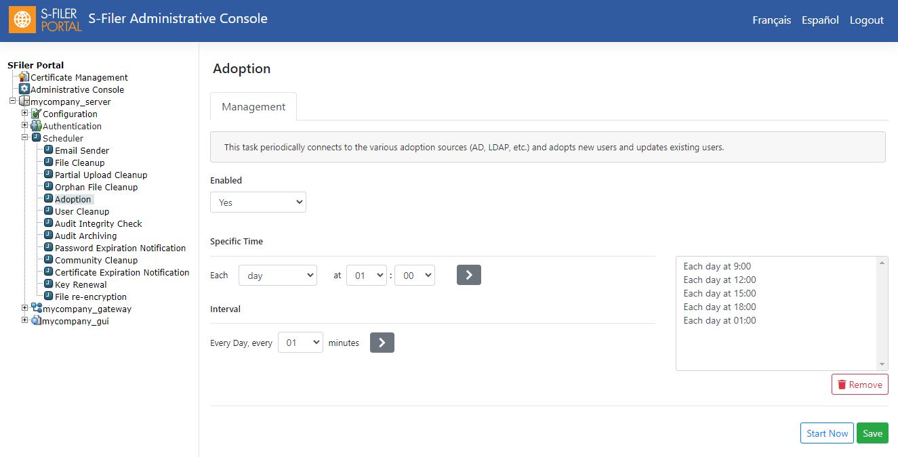Click the Certificate Management icon
The width and height of the screenshot is (898, 457).
24,77
